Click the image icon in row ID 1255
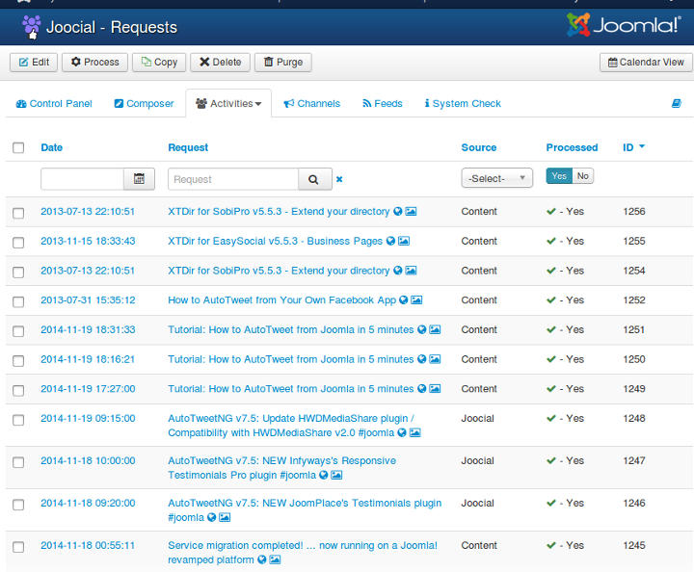Viewport: 694px width, 572px height. (404, 241)
